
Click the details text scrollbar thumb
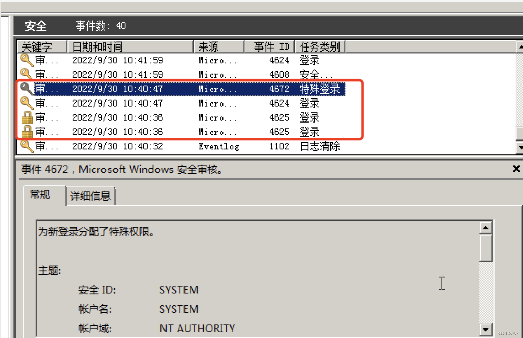pyautogui.click(x=486, y=248)
